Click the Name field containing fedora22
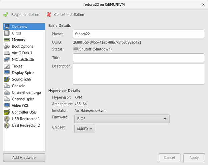Screen dimensions: 208x165 pyautogui.click(x=138, y=34)
